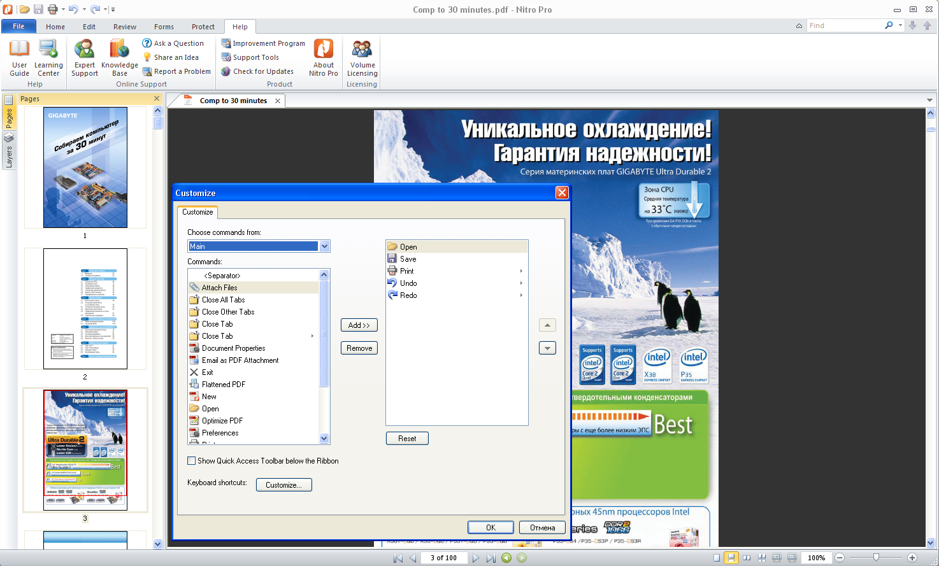This screenshot has width=939, height=566.
Task: Select page 2 thumbnail
Action: 85,309
